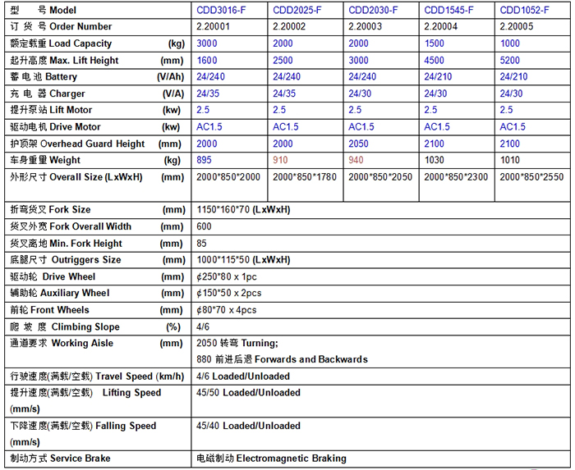Viewport: 575px width, 470px height.
Task: Click the Falling Speed row label
Action: pyautogui.click(x=83, y=427)
